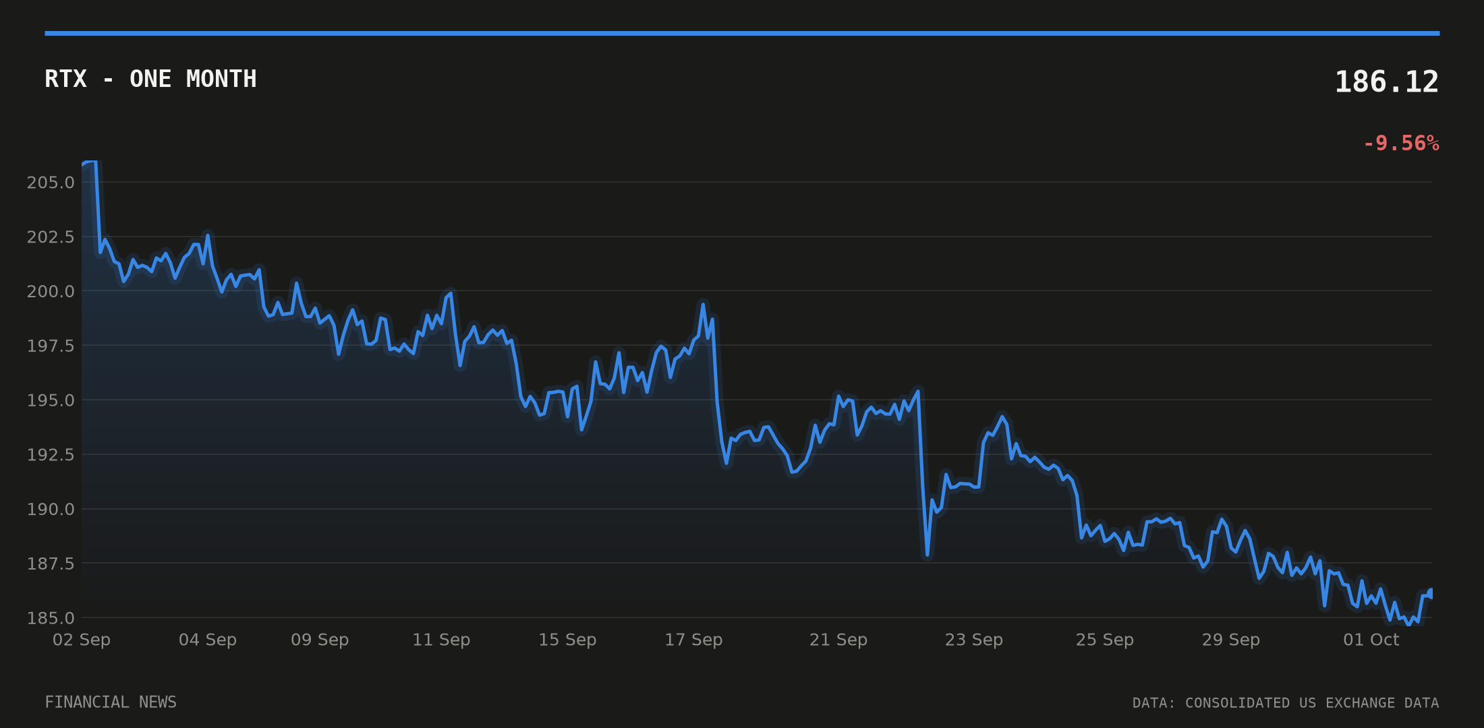Click the 197.5 y-axis label
This screenshot has width=1484, height=728.
(51, 346)
